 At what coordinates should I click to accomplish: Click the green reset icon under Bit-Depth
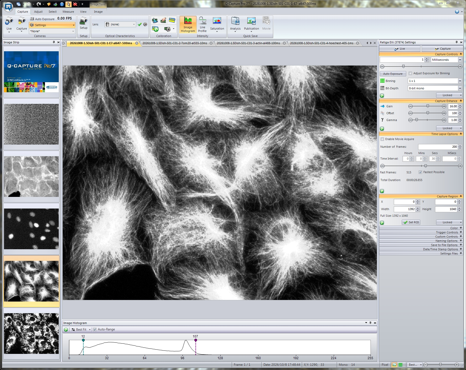(x=382, y=96)
